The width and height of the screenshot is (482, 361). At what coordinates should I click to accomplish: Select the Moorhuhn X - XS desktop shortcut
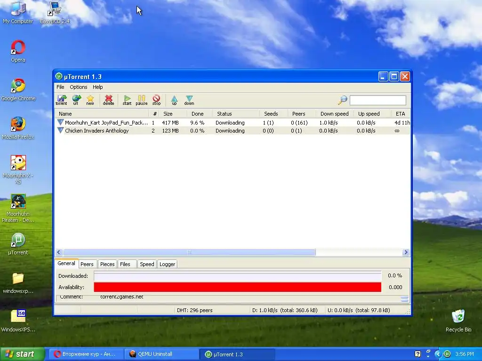pyautogui.click(x=18, y=170)
